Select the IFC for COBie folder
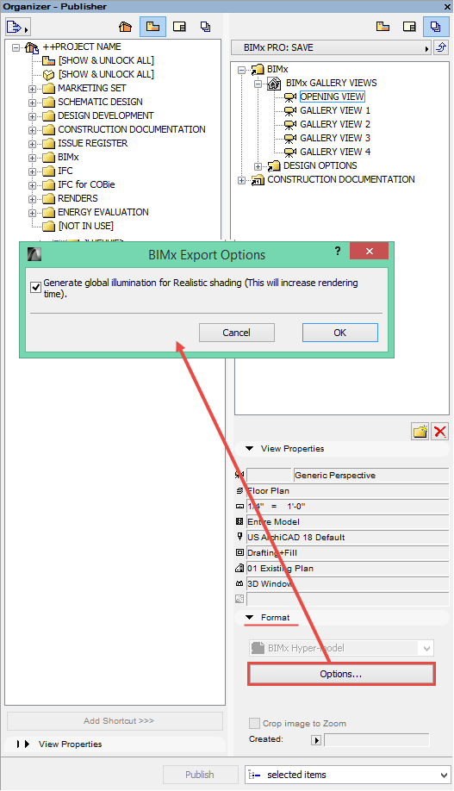Viewport: 454px width, 791px height. click(x=86, y=185)
